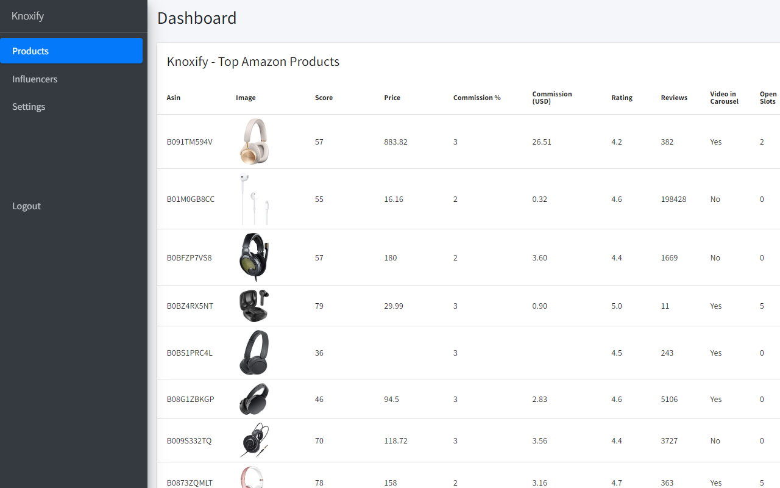
Task: Click the reviews count 382
Action: (x=667, y=142)
